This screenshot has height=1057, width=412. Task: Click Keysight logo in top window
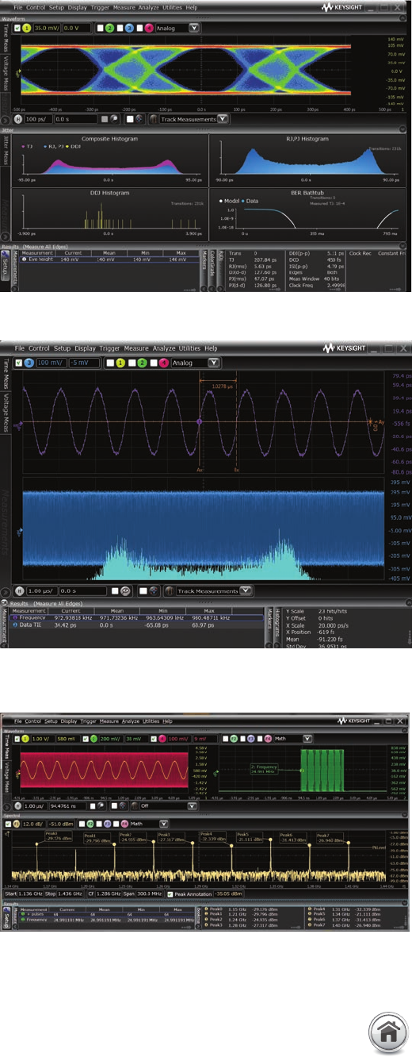342,6
